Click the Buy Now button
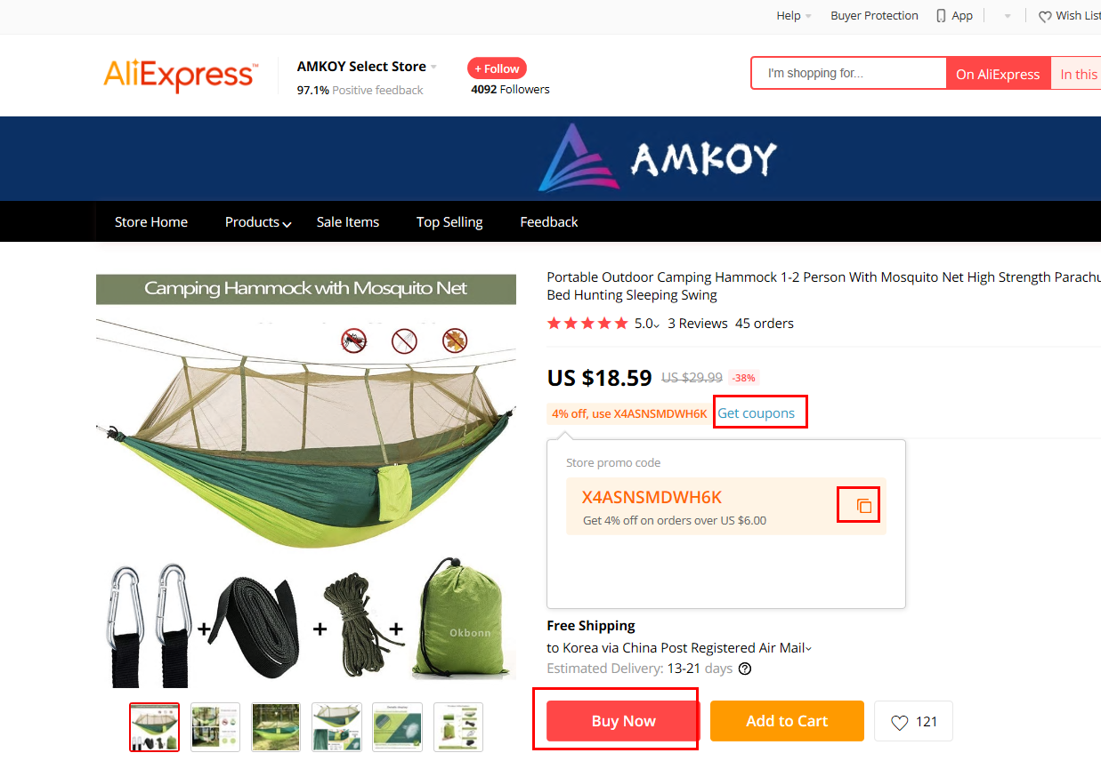Image resolution: width=1101 pixels, height=761 pixels. 623,721
